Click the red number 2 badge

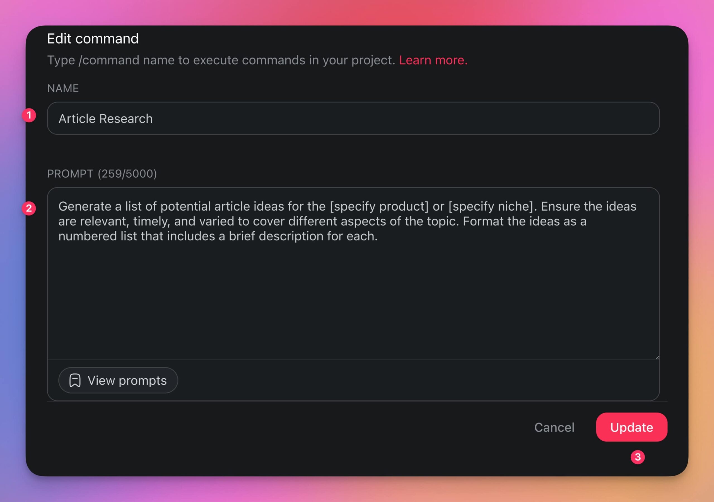click(x=29, y=208)
